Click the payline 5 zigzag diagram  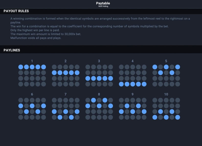pos(166,76)
